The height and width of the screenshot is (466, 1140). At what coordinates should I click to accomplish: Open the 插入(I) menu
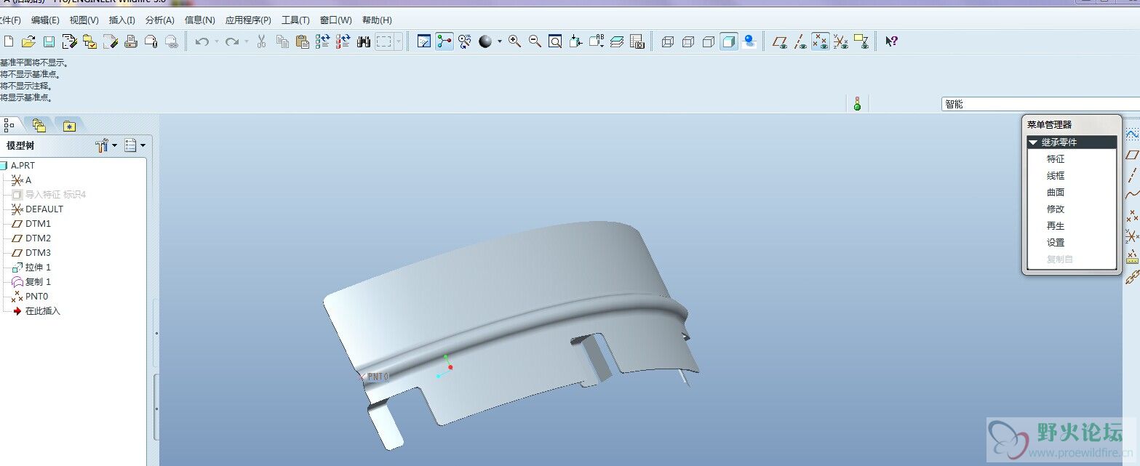(x=121, y=20)
